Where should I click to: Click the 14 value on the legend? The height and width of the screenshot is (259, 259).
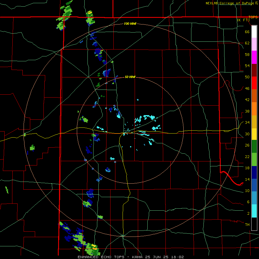pos(247,179)
